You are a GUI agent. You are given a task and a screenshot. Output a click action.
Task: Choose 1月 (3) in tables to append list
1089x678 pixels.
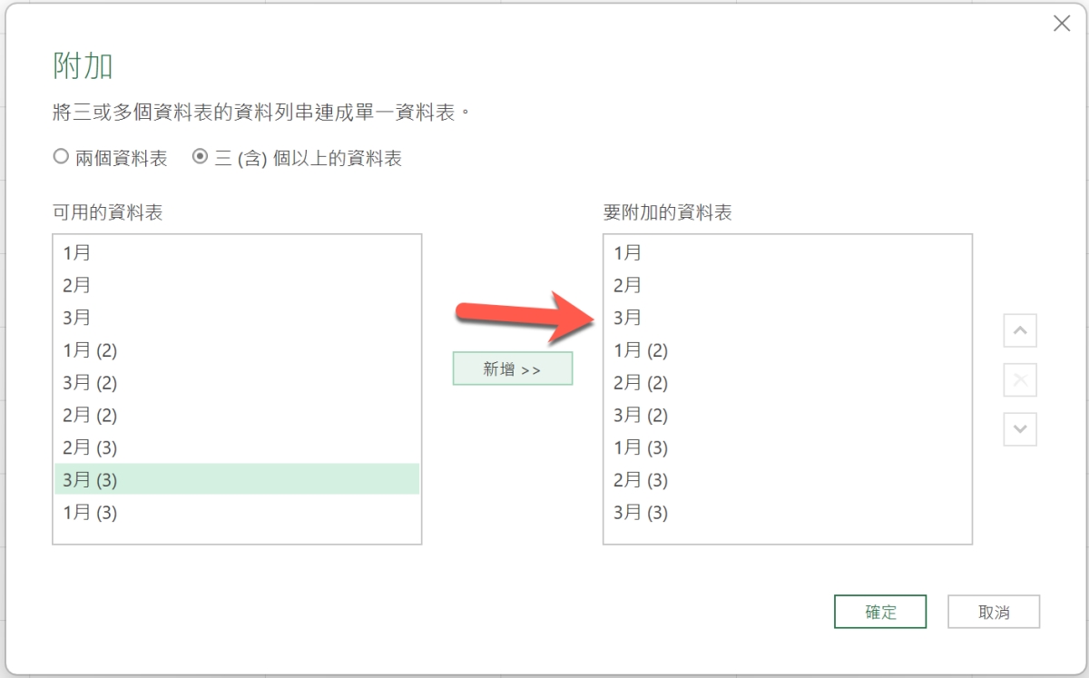pos(640,447)
